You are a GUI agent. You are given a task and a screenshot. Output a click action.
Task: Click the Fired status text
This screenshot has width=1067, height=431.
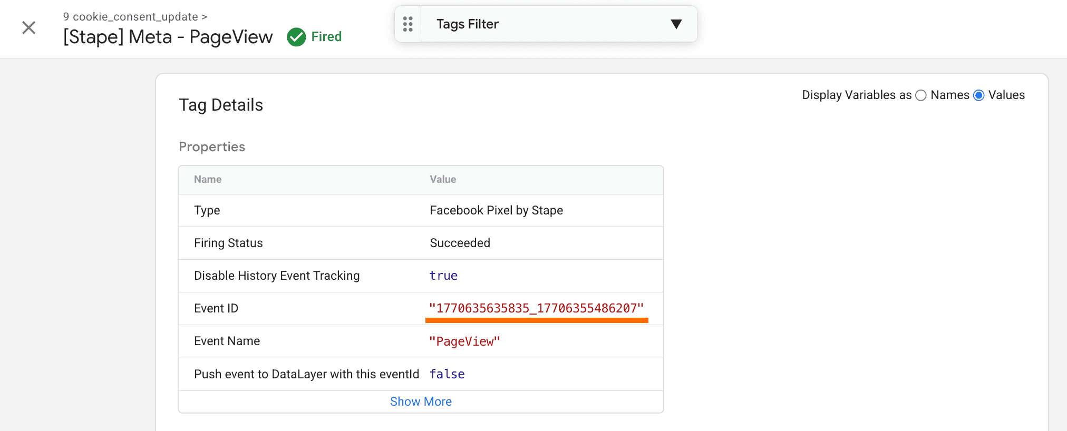[326, 37]
